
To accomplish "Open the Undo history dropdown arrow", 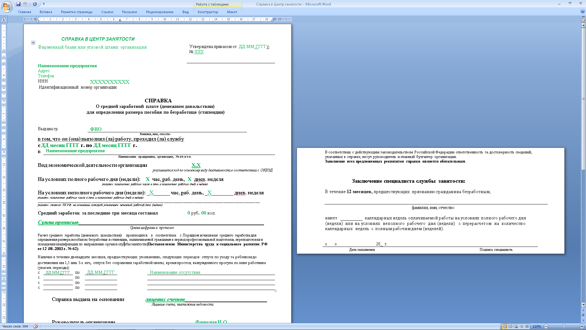I will coord(29,4).
